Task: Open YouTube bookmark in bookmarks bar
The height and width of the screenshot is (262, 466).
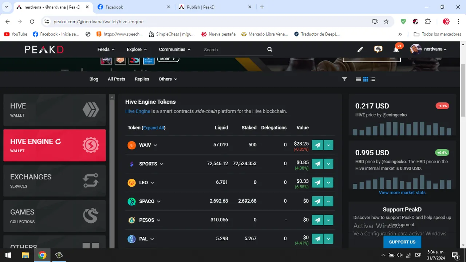Action: [x=16, y=34]
